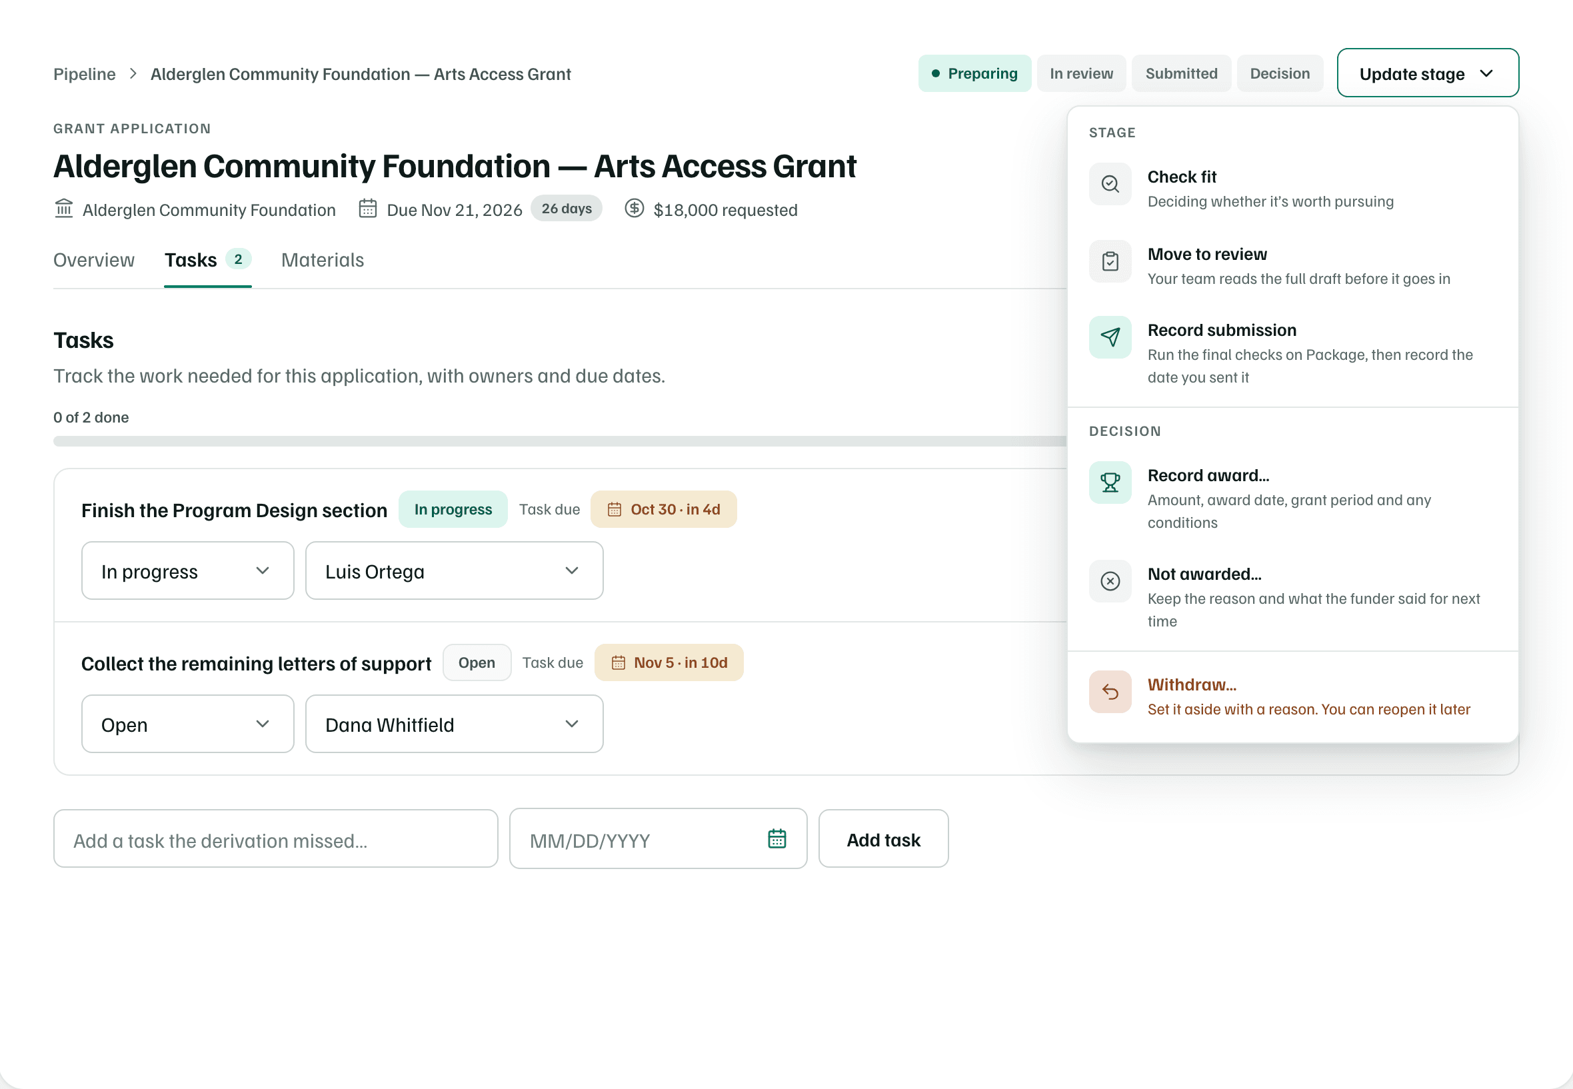Click the breadcrumb chevron separator after Pipeline

point(133,74)
